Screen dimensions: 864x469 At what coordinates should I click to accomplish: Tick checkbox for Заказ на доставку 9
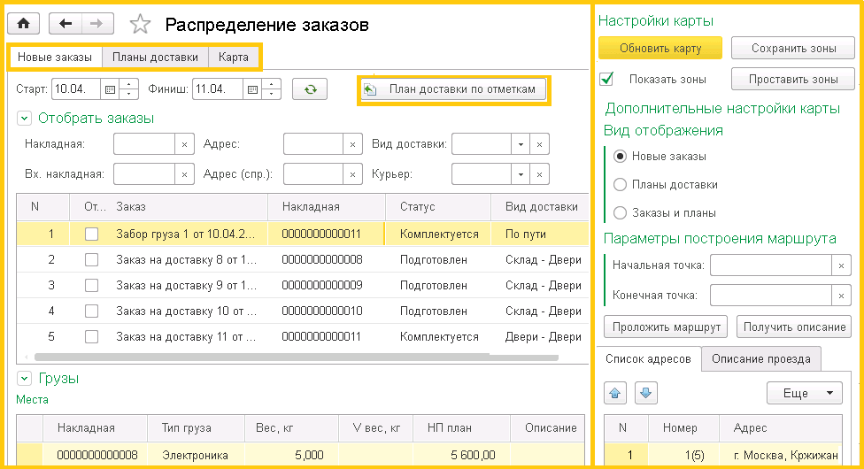91,286
